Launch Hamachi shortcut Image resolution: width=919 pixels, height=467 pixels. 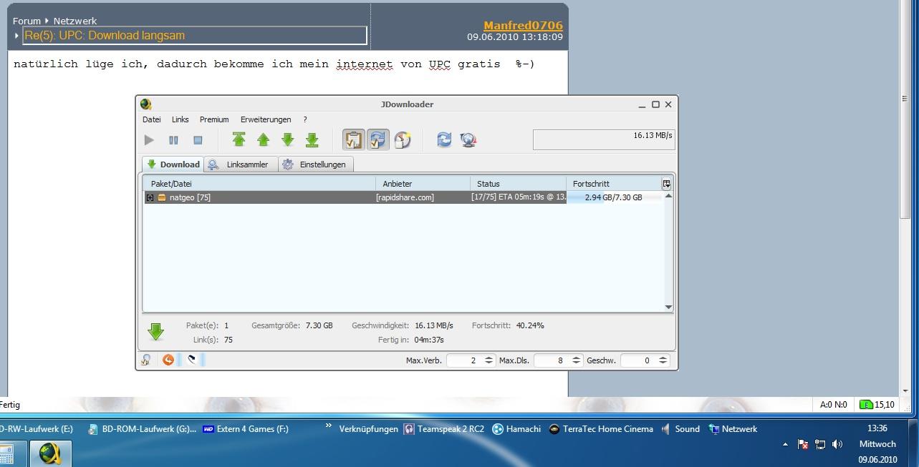click(516, 429)
